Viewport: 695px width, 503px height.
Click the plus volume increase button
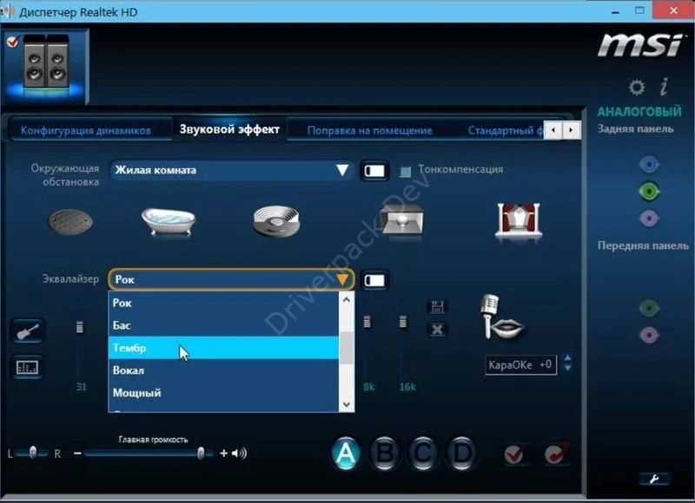point(224,453)
